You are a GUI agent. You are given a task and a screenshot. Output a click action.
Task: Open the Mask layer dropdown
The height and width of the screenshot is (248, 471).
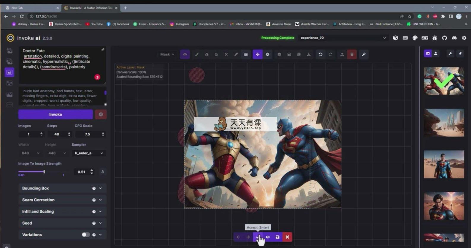pos(167,54)
